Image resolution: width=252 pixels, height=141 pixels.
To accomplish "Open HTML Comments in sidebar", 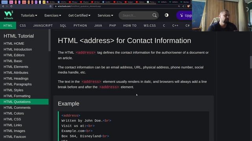I will pyautogui.click(x=24, y=108).
